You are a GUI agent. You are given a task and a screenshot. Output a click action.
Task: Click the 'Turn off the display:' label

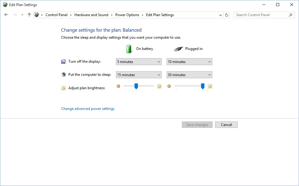(85, 61)
